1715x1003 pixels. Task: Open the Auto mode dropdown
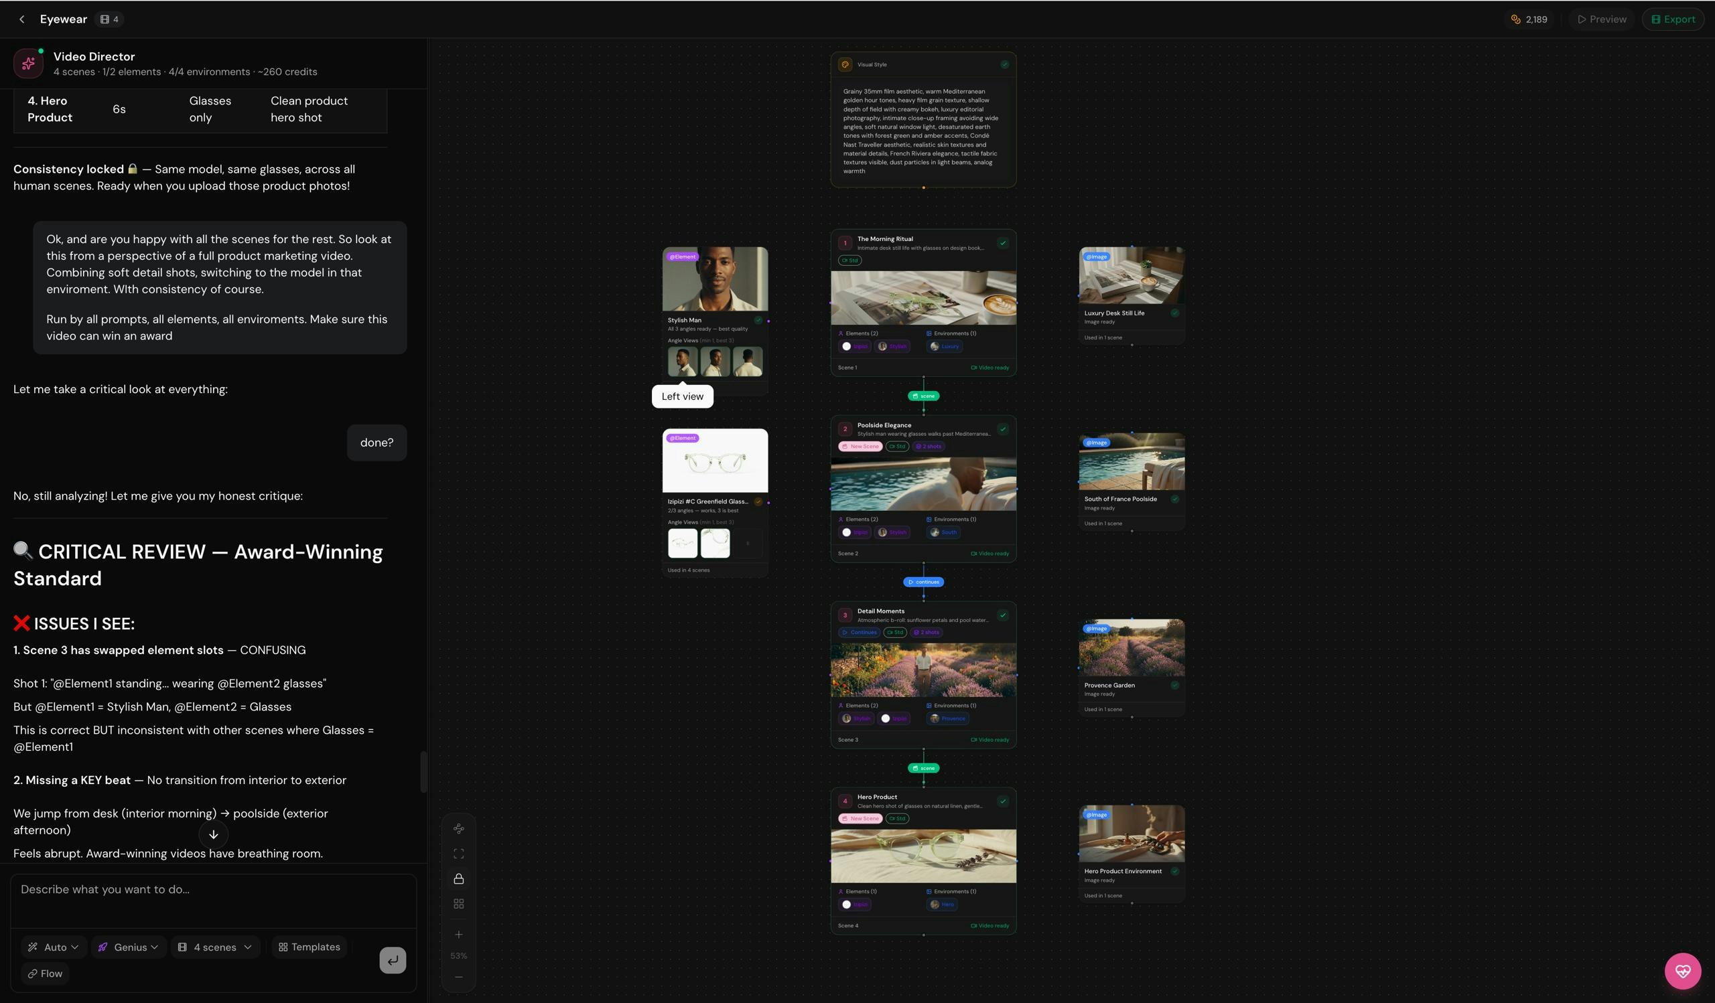[53, 947]
